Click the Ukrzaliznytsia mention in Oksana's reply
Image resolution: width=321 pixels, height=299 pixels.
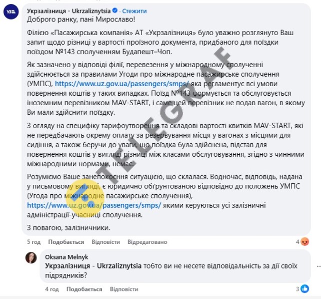point(93,266)
